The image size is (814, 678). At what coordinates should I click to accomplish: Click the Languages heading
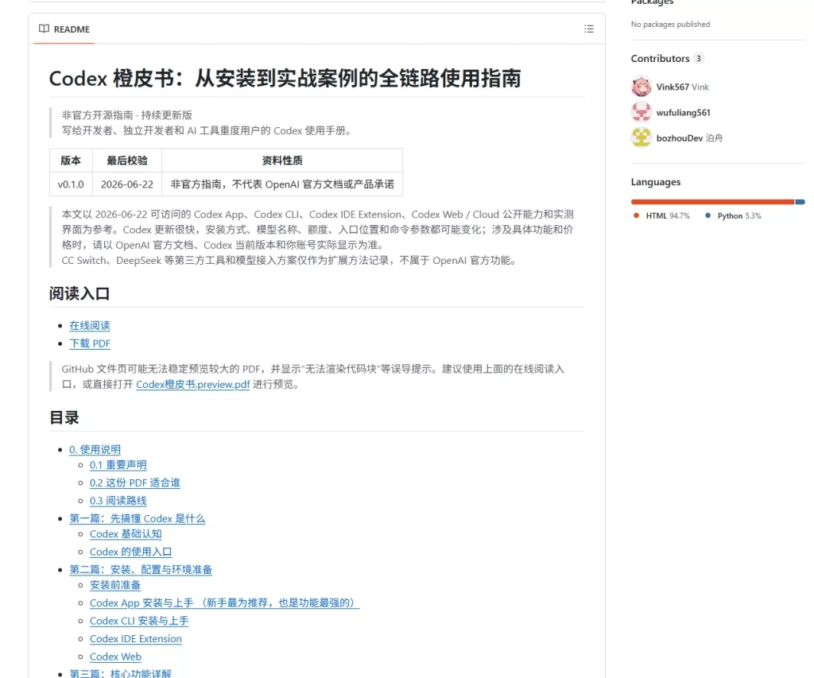tap(656, 182)
